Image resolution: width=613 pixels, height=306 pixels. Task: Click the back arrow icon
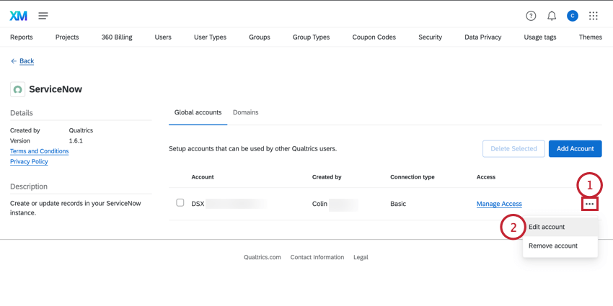14,61
